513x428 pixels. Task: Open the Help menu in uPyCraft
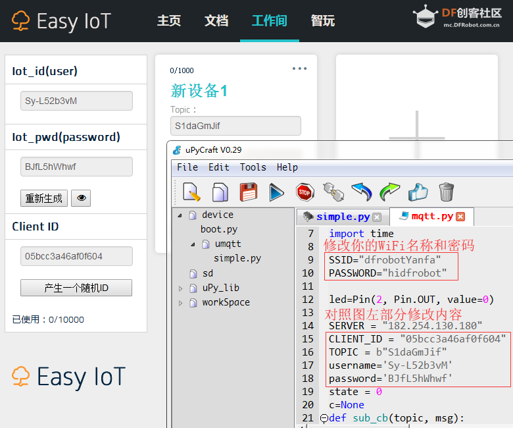point(287,167)
